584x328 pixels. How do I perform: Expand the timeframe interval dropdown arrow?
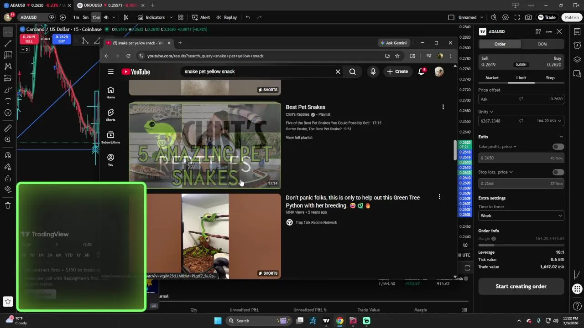(x=114, y=17)
